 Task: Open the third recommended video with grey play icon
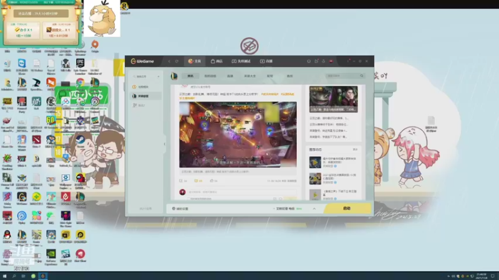tap(315, 195)
